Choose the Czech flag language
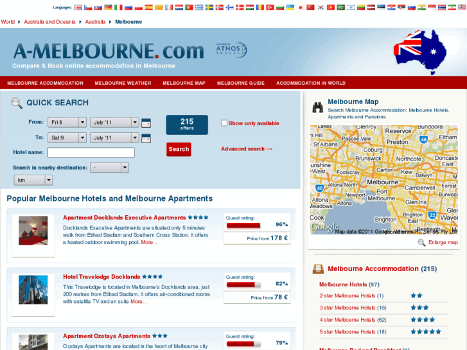 [x=88, y=8]
